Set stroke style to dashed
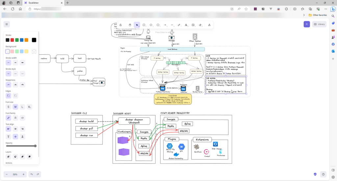The image size is (337, 181). point(15,74)
